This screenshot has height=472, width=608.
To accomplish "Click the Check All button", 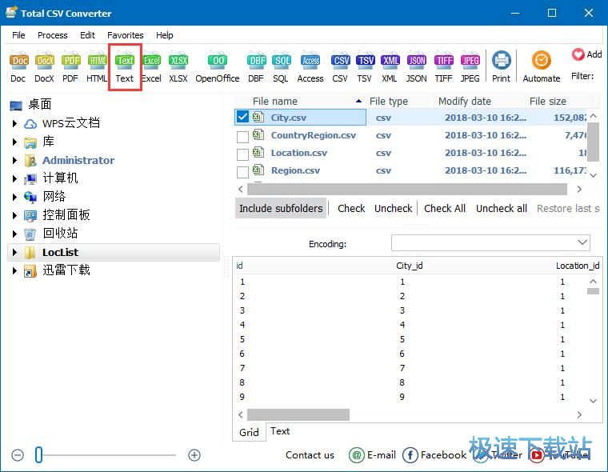I will pyautogui.click(x=445, y=208).
